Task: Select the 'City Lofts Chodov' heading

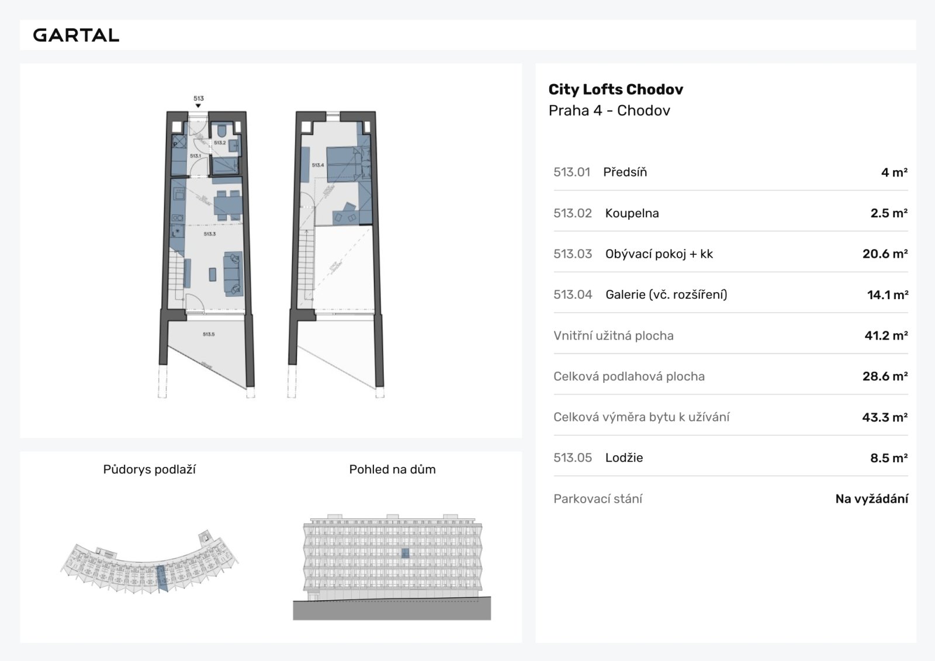Action: [x=615, y=89]
